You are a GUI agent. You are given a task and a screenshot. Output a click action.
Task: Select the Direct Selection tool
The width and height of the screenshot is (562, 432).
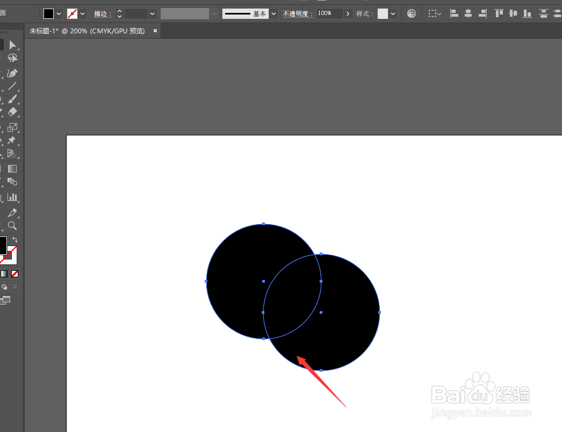pos(12,45)
